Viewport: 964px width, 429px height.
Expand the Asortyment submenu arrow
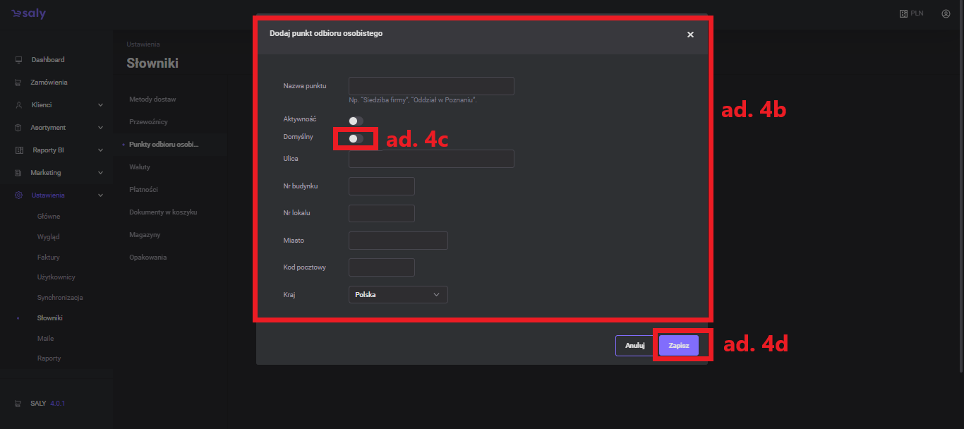(100, 128)
